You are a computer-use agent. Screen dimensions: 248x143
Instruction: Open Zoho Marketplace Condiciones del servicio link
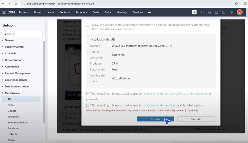159,105
